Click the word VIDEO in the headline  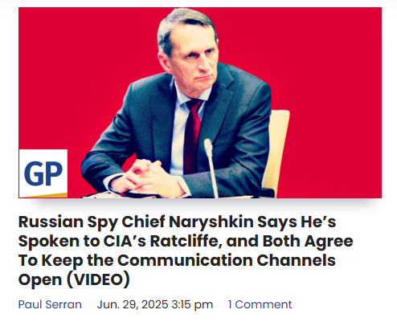click(98, 279)
